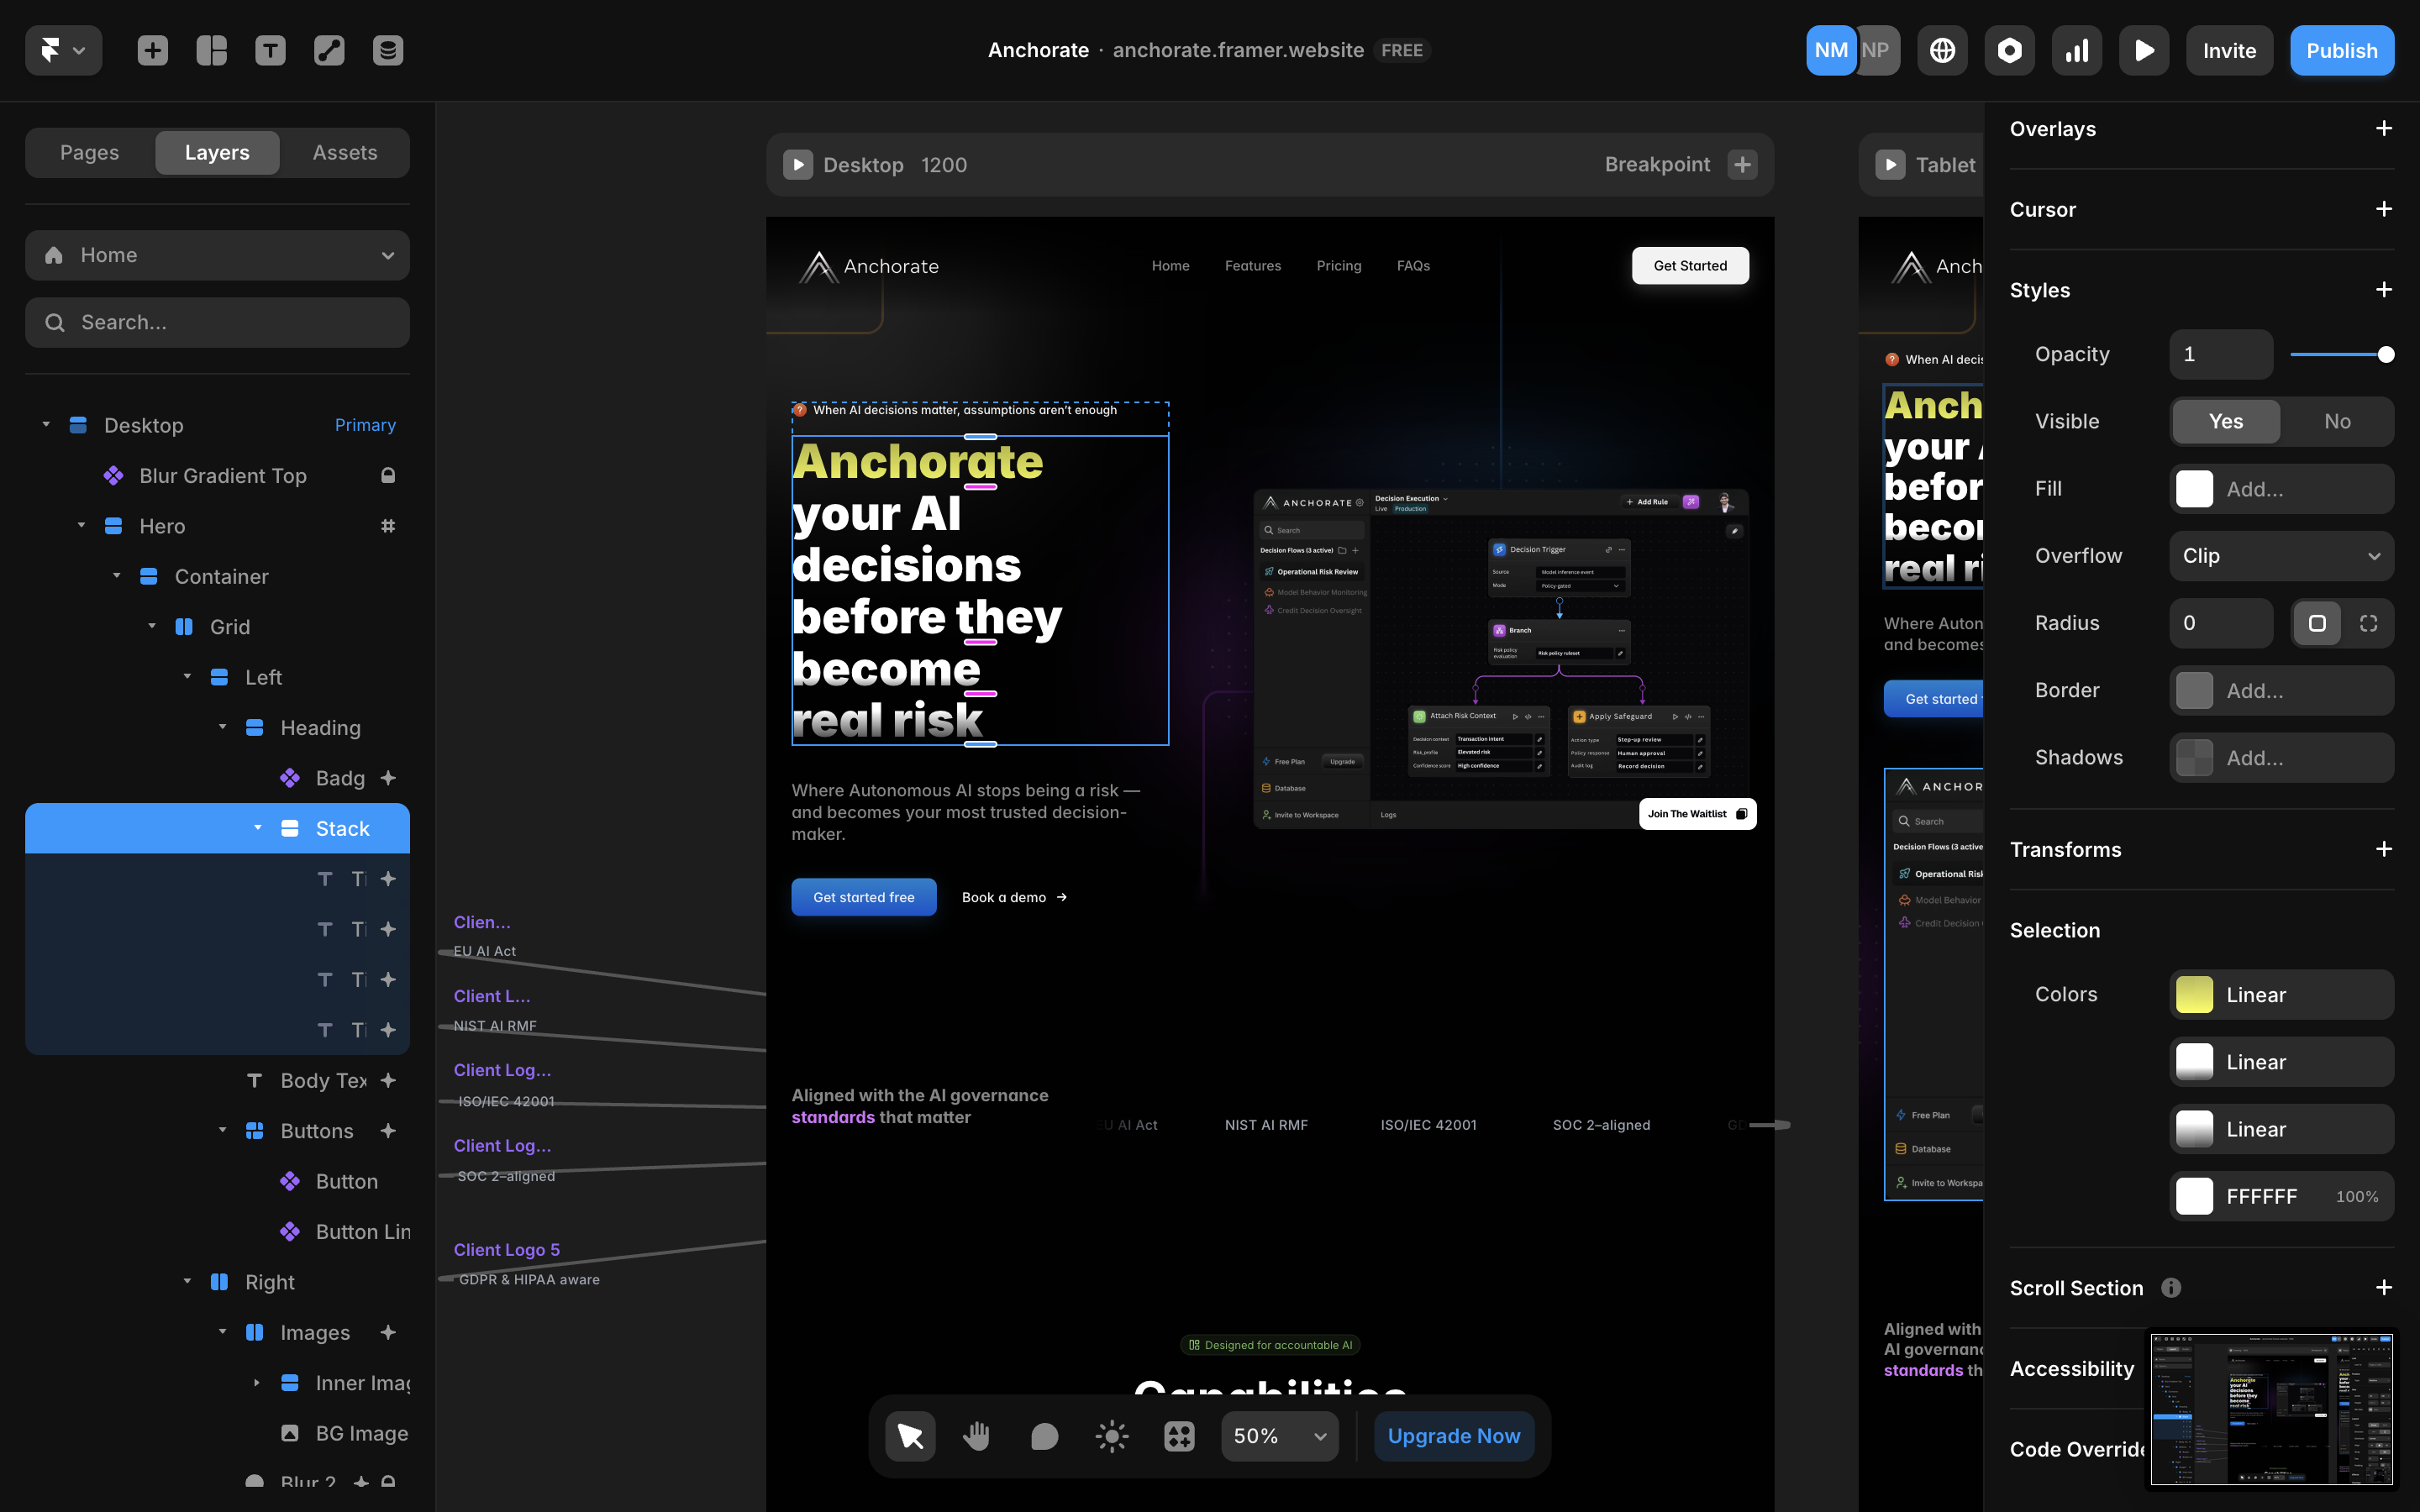Toggle the light/dark canvas sun icon
The height and width of the screenshot is (1512, 2420).
(1112, 1436)
